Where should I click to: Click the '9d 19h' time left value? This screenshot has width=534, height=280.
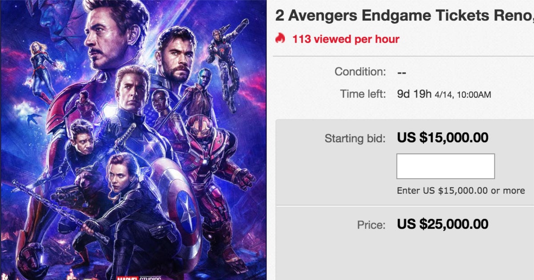point(414,94)
